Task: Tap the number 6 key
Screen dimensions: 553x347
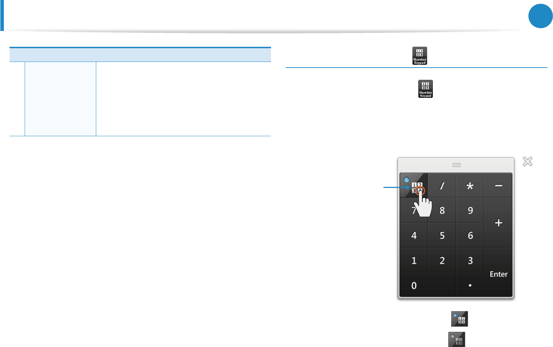Action: pos(470,235)
